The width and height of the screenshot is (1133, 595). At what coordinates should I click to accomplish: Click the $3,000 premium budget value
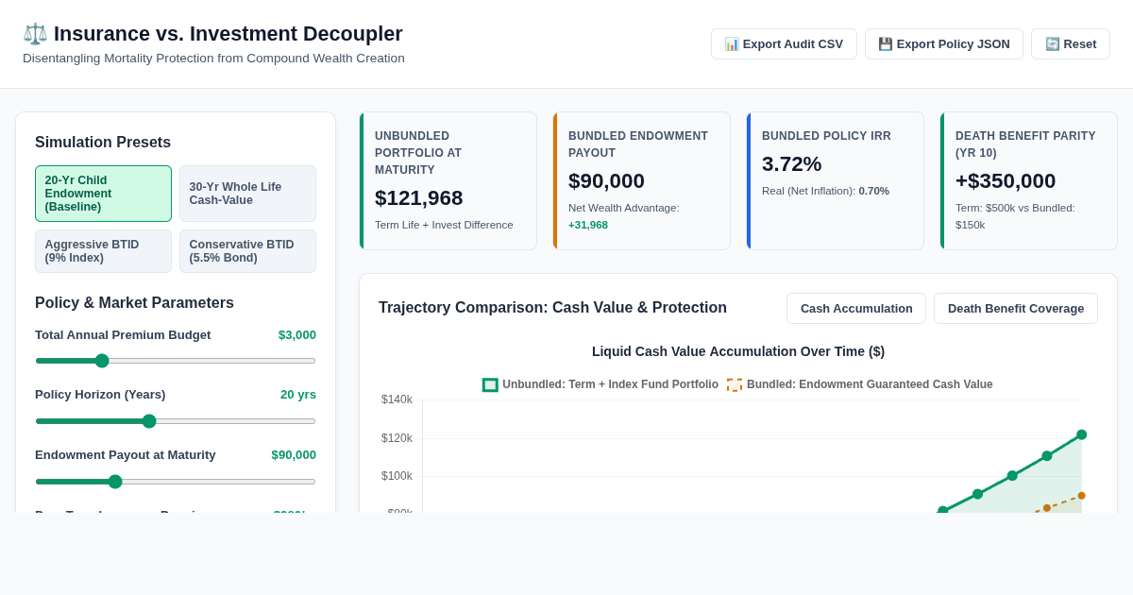pos(297,335)
